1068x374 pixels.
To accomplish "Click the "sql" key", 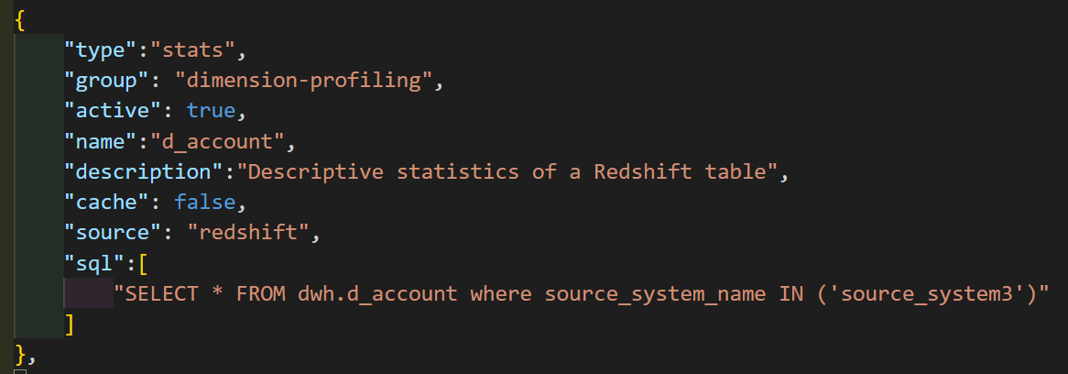I will (95, 263).
